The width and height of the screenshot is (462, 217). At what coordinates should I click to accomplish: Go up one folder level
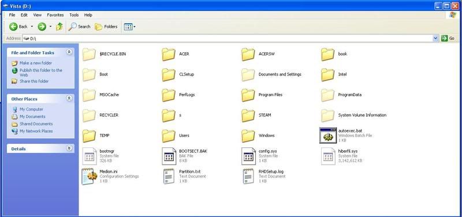(x=59, y=26)
